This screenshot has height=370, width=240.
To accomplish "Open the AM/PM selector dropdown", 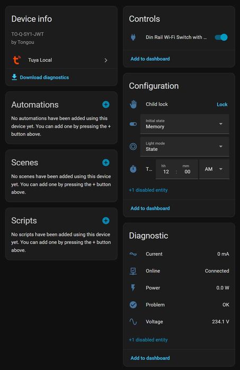I will coord(214,169).
